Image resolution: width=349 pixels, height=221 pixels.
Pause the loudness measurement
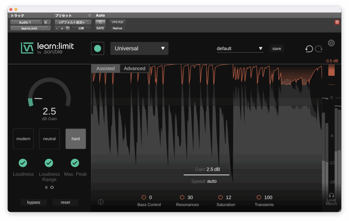(x=46, y=187)
